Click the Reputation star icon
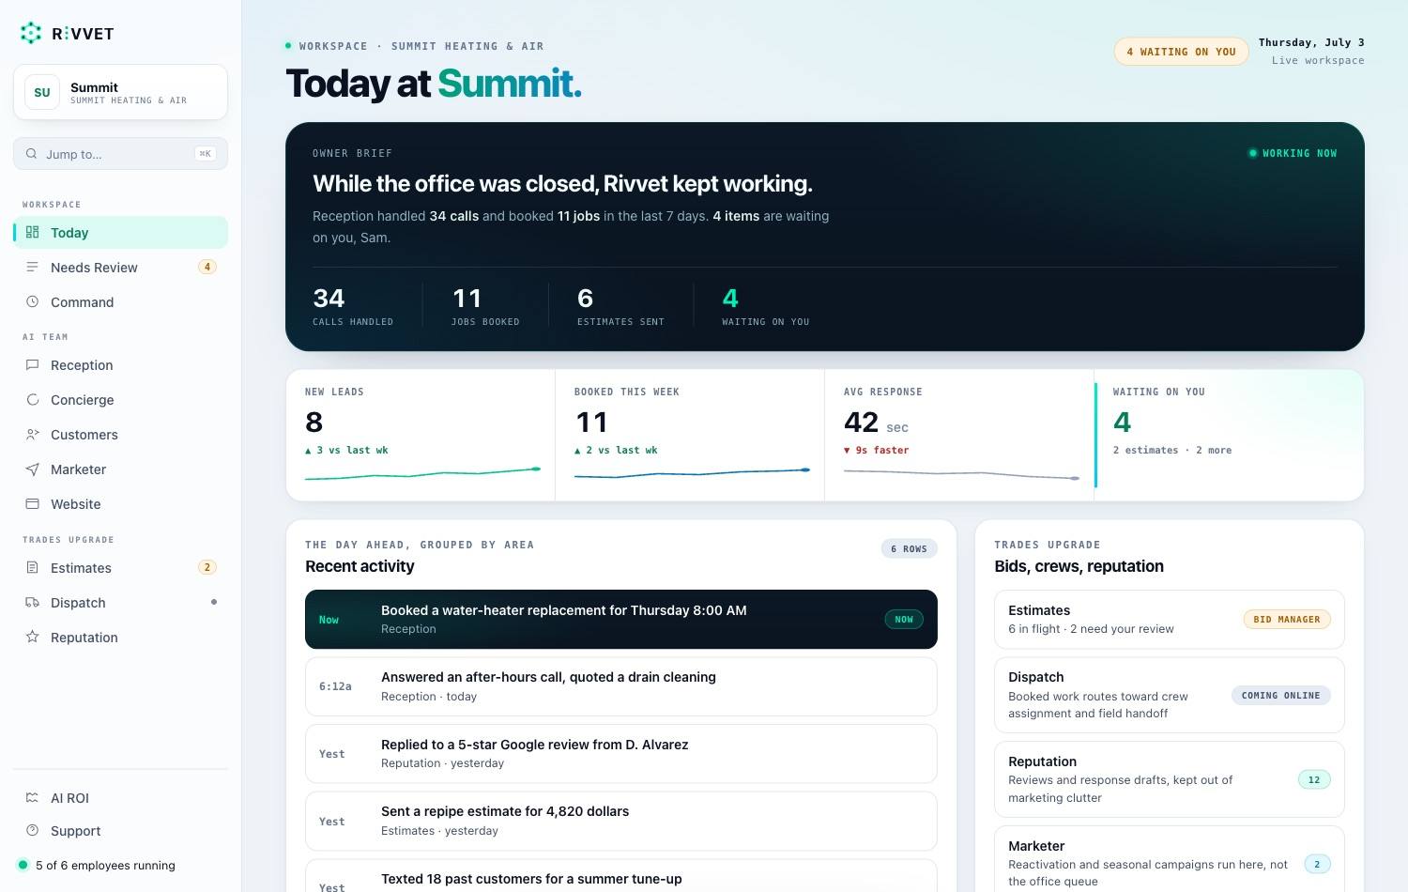The width and height of the screenshot is (1408, 892). tap(32, 637)
